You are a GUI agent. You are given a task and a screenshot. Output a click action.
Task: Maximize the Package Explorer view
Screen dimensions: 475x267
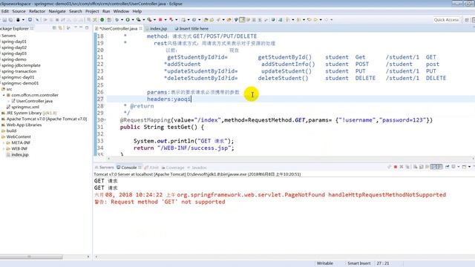[87, 27]
